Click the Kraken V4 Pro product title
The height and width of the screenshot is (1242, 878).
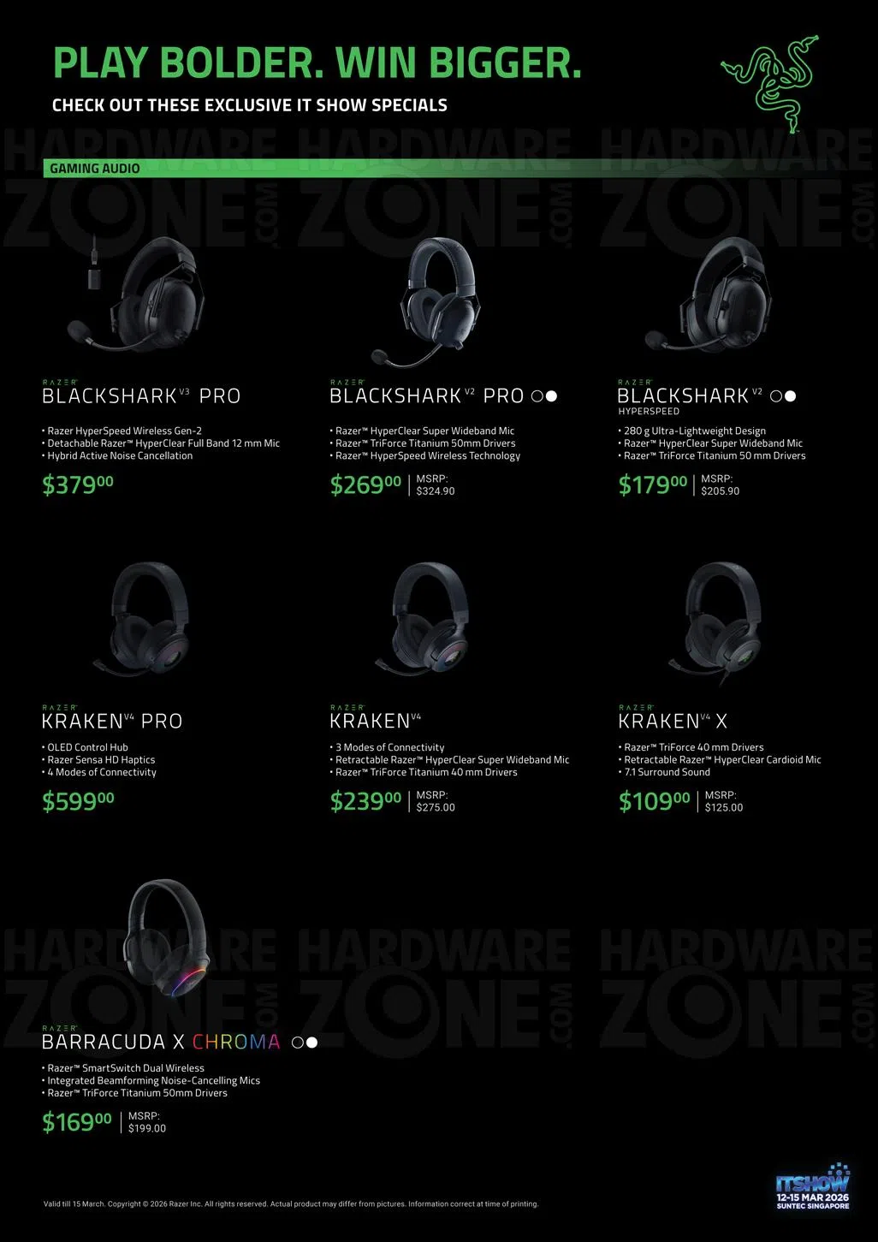click(x=112, y=721)
